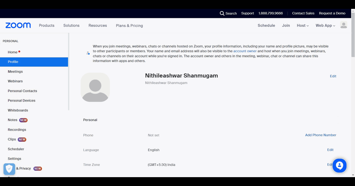This screenshot has height=186, width=355.
Task: Click the Not set phone value
Action: tap(154, 135)
